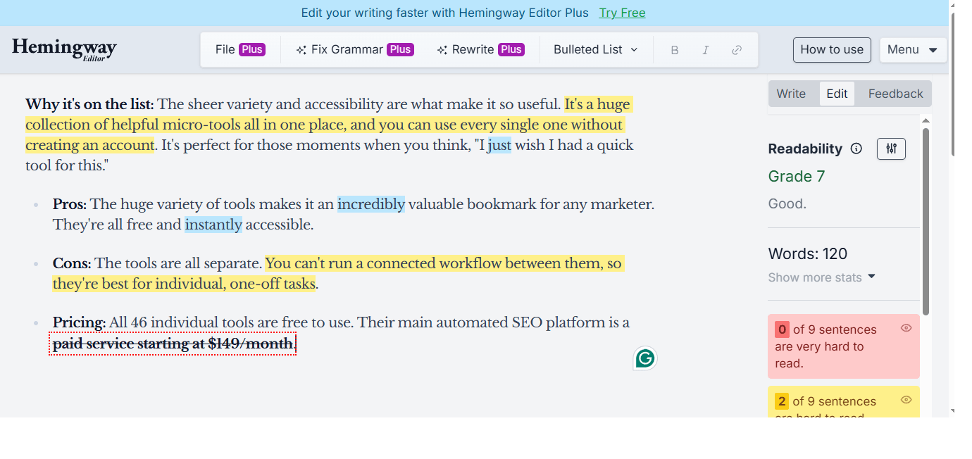This screenshot has height=459, width=972.
Task: Toggle eye icon for hard to read sentences
Action: click(x=906, y=400)
